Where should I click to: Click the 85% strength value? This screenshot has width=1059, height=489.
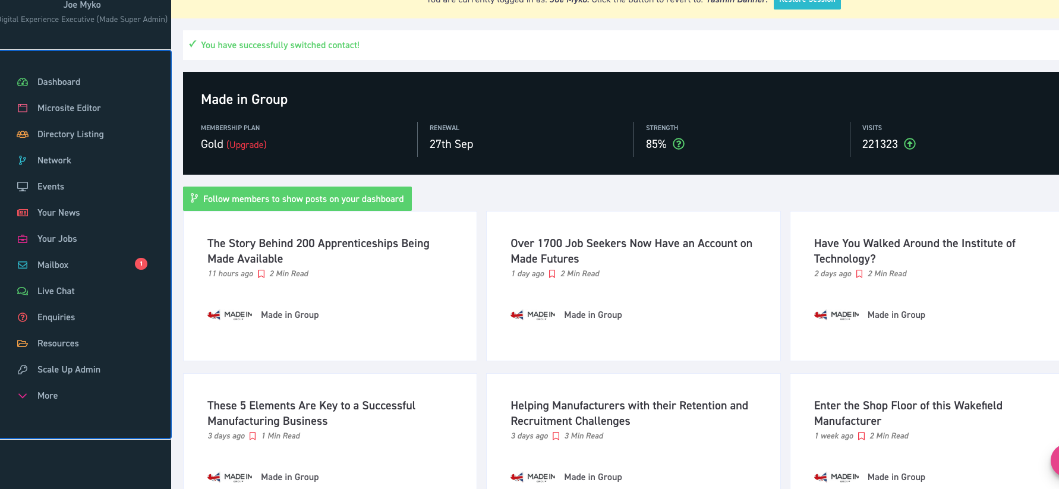656,144
